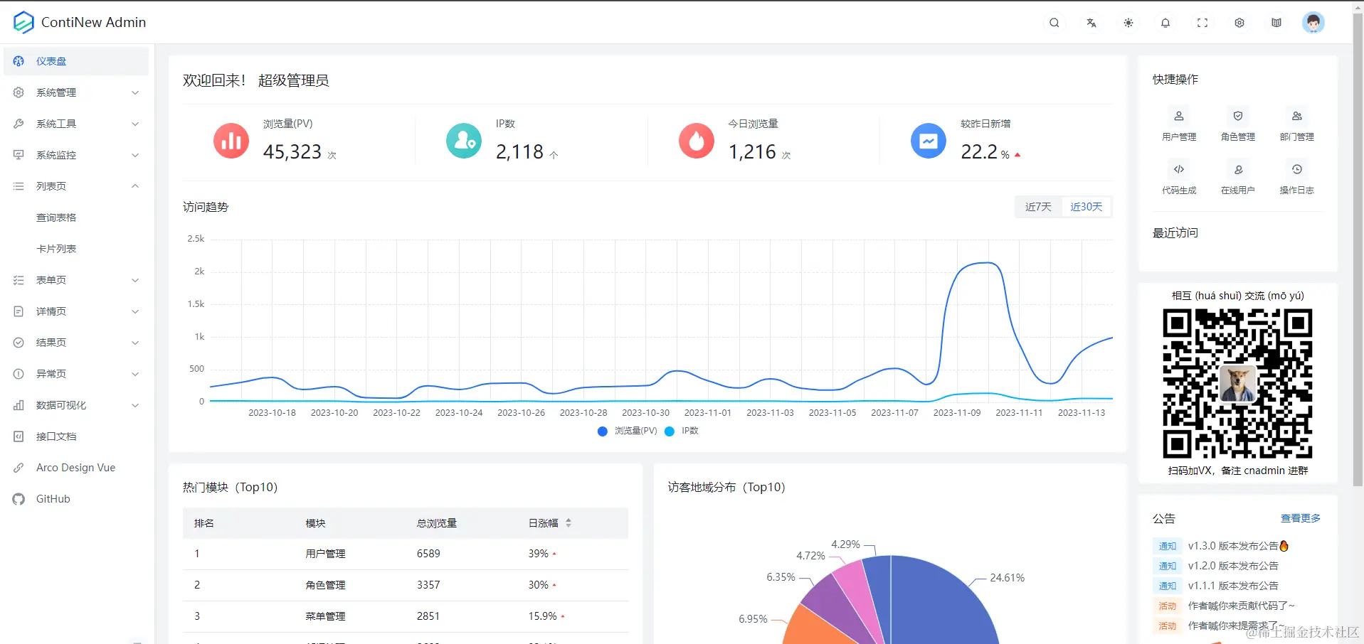Open the language translation switcher

[x=1091, y=23]
